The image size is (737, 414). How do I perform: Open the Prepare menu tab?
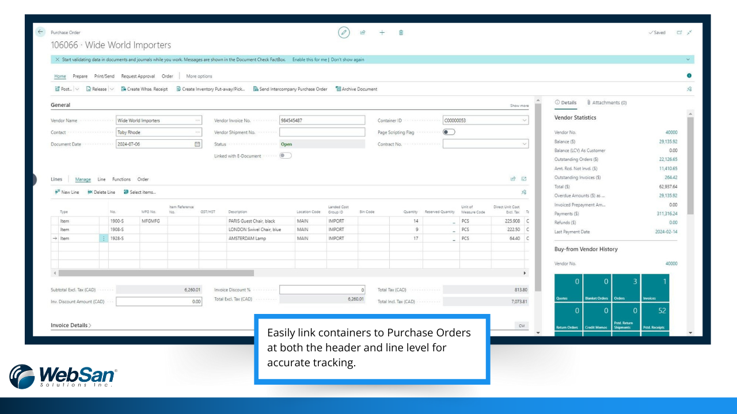80,76
